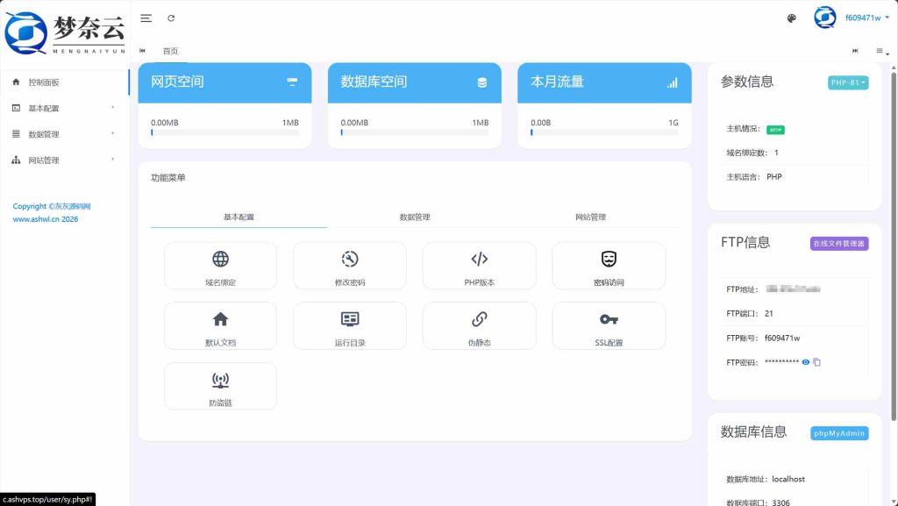
Task: Copy FTP password with copy icon
Action: click(x=816, y=362)
